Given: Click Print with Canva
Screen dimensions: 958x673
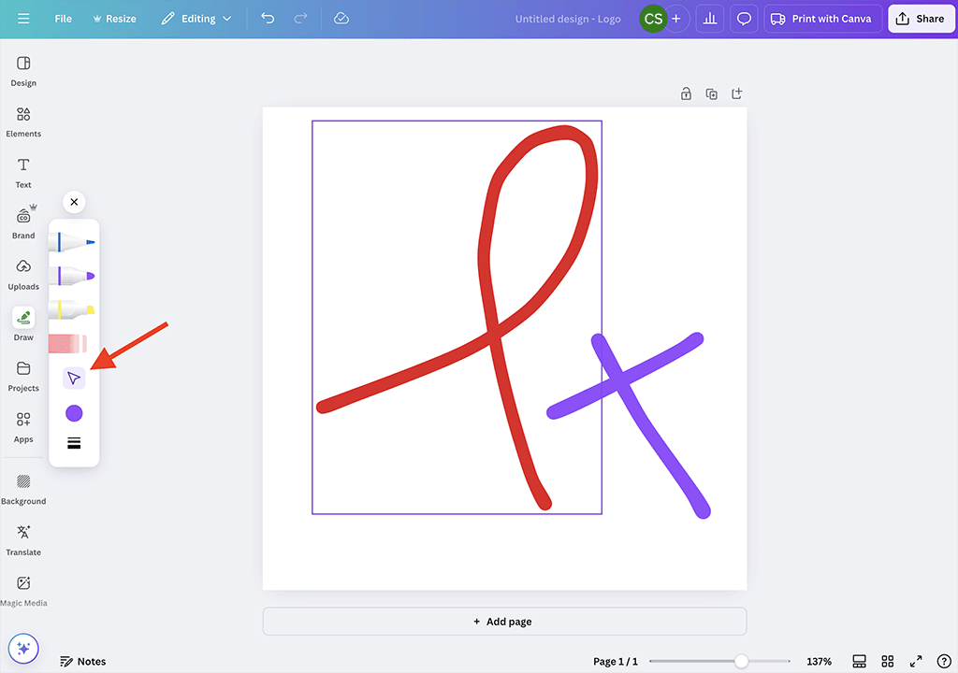Looking at the screenshot, I should click(x=822, y=19).
